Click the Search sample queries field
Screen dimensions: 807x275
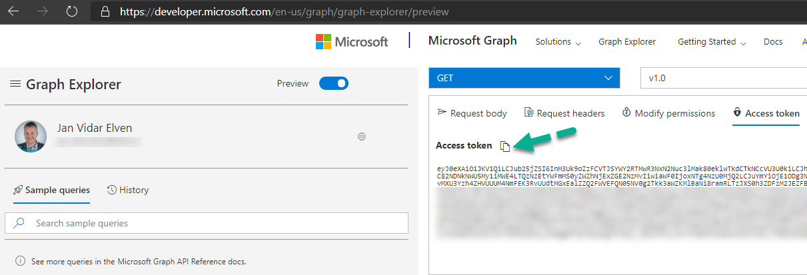(207, 223)
